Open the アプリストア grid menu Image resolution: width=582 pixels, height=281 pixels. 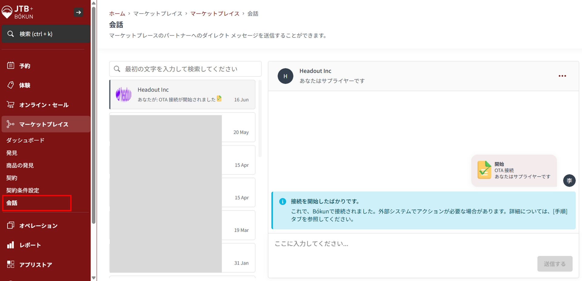pyautogui.click(x=35, y=265)
